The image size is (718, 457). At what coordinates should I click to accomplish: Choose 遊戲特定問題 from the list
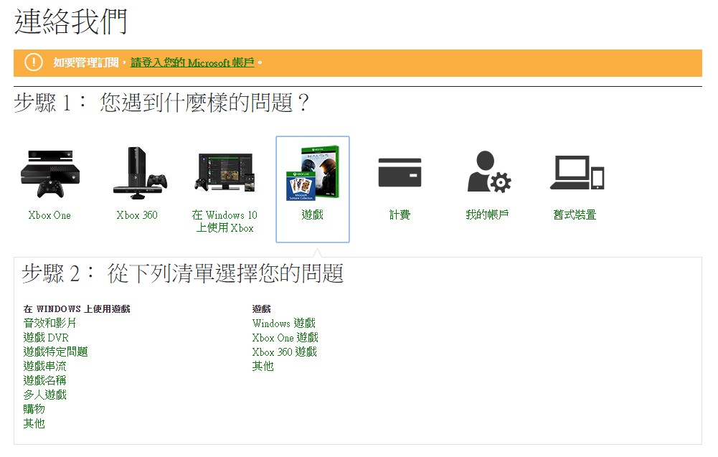(55, 352)
